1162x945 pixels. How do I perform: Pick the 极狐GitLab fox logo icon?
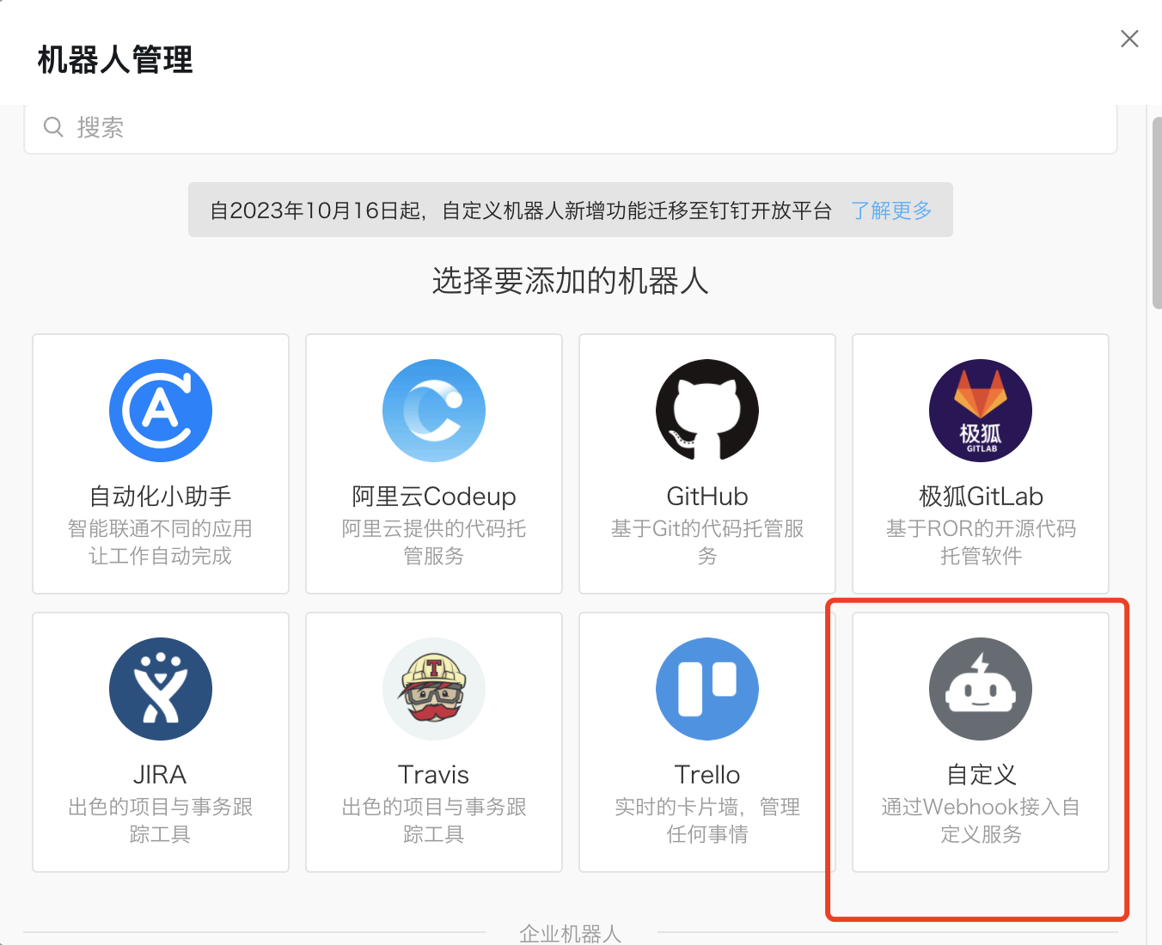coord(981,411)
